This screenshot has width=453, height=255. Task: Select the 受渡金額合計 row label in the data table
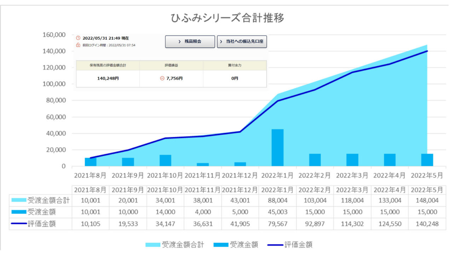pos(48,200)
